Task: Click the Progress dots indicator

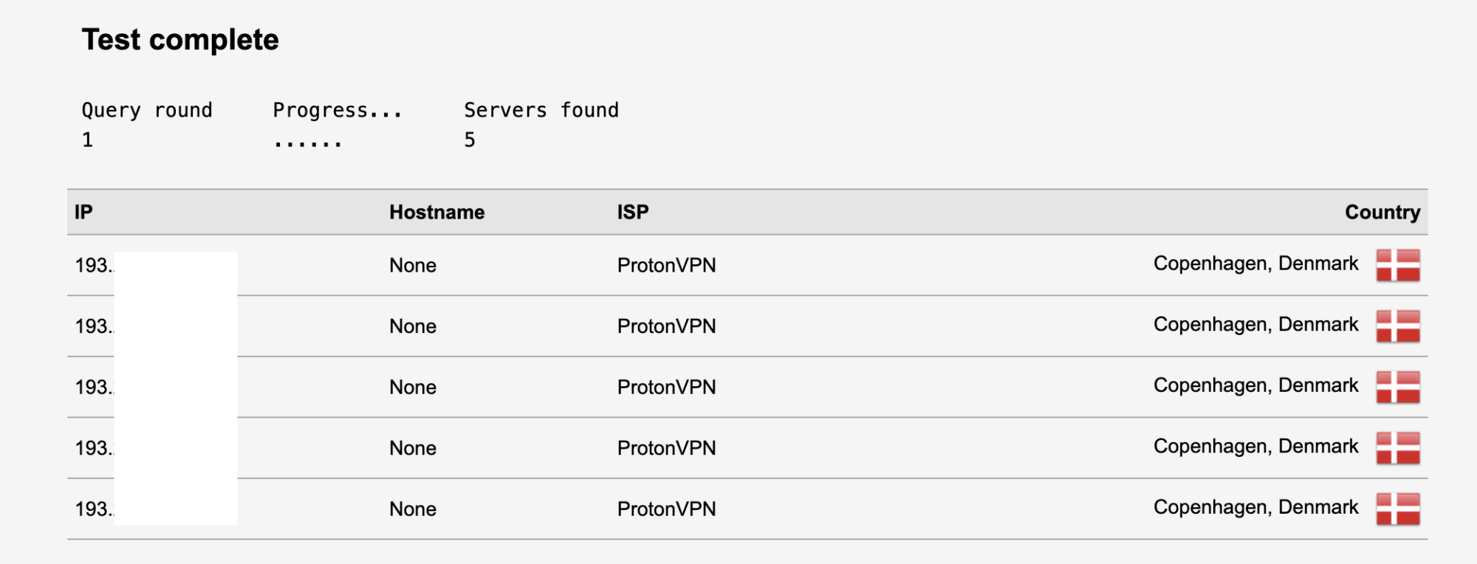Action: tap(307, 142)
